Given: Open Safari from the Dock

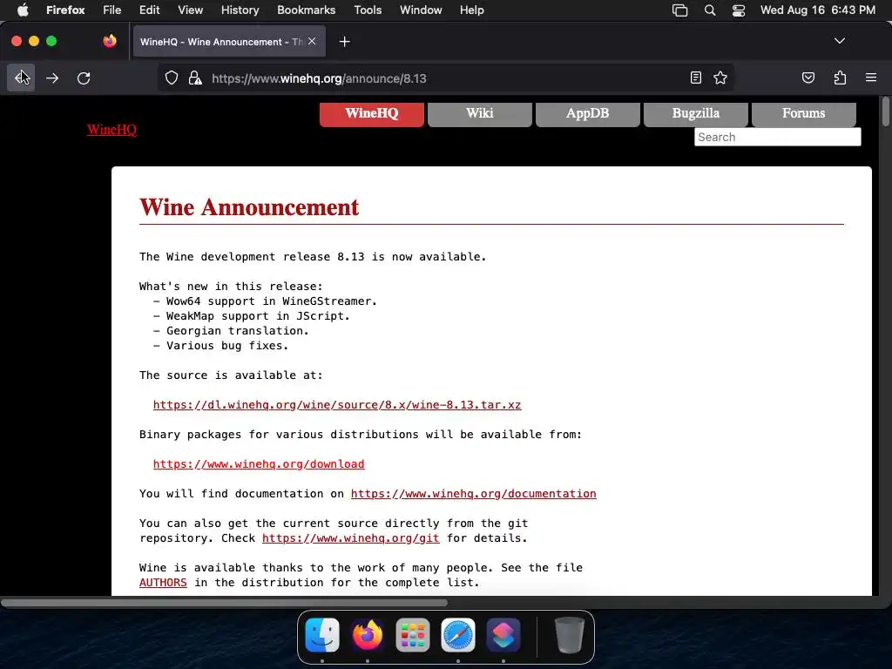Looking at the screenshot, I should pos(458,635).
